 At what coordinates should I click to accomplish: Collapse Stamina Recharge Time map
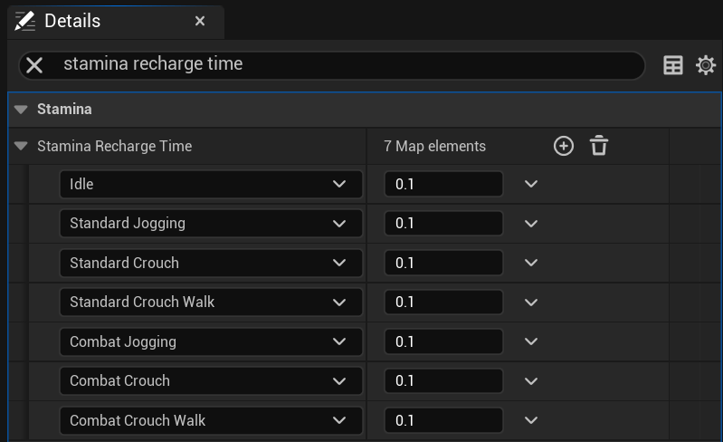pos(22,147)
